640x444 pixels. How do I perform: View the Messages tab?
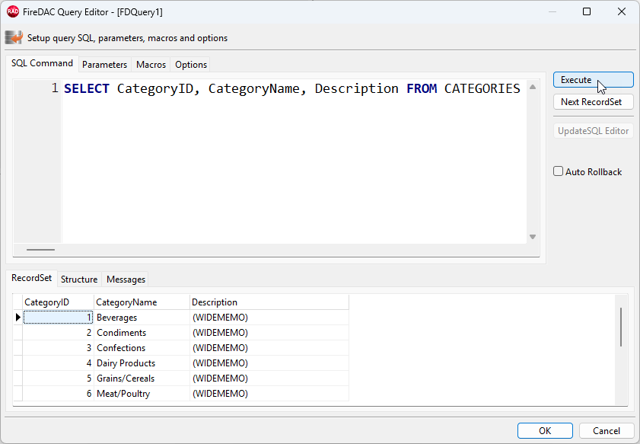click(x=126, y=279)
